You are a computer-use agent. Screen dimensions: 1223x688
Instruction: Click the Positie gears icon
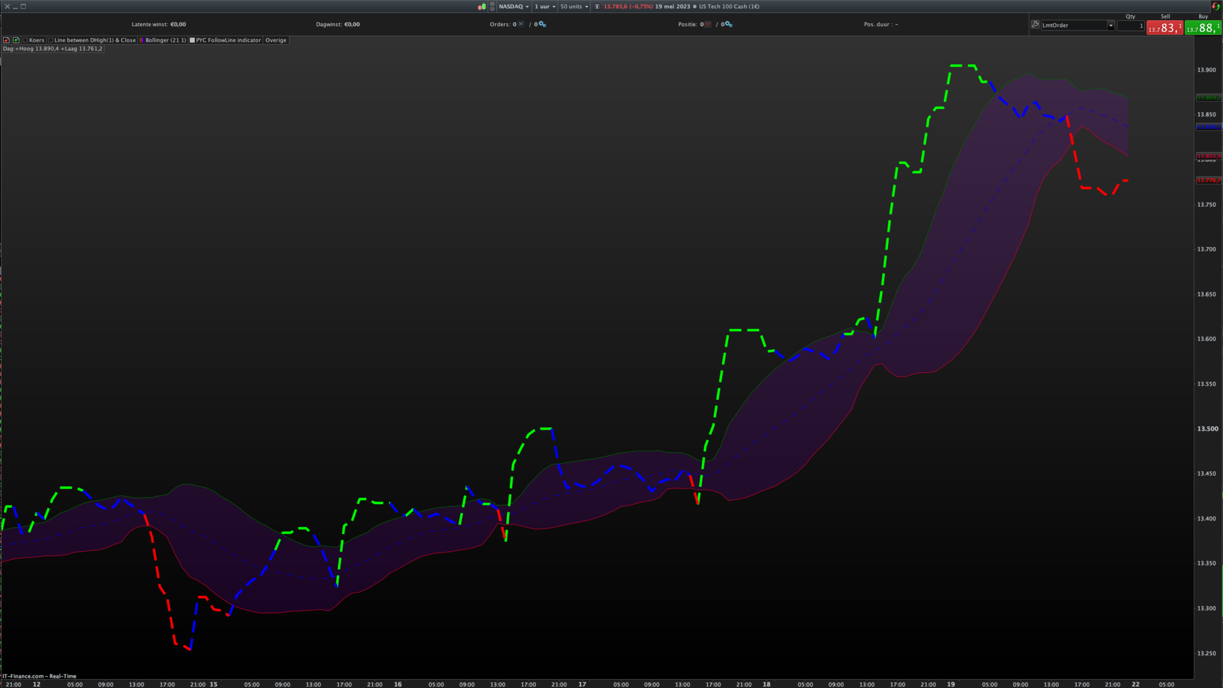(729, 24)
